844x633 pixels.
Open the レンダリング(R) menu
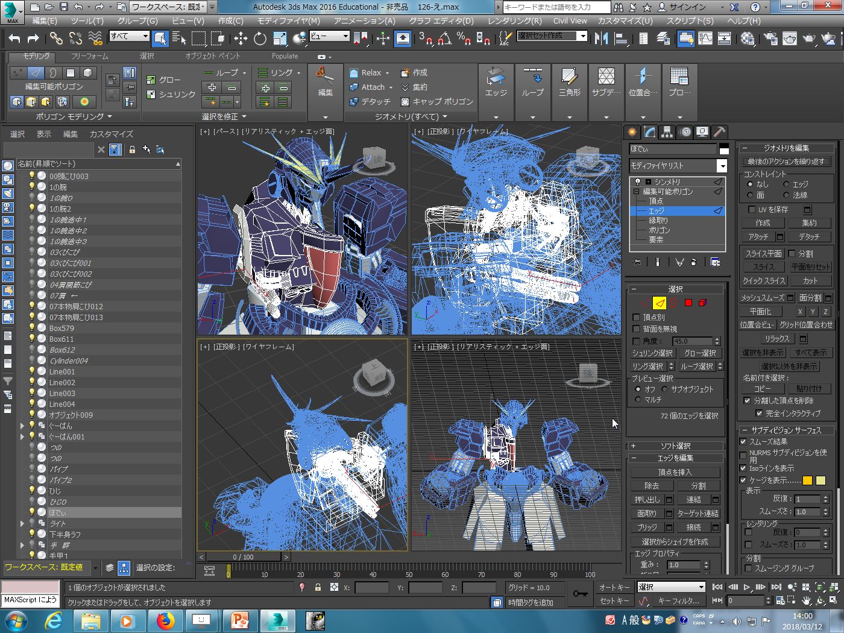coord(514,20)
